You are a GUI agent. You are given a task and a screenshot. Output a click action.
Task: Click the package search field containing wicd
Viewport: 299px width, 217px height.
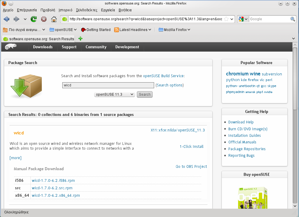point(108,85)
